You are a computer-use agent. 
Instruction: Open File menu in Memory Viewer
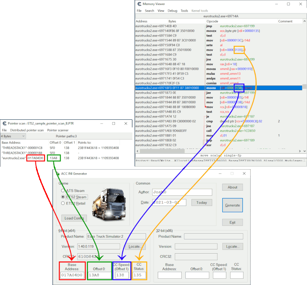tap(139, 11)
